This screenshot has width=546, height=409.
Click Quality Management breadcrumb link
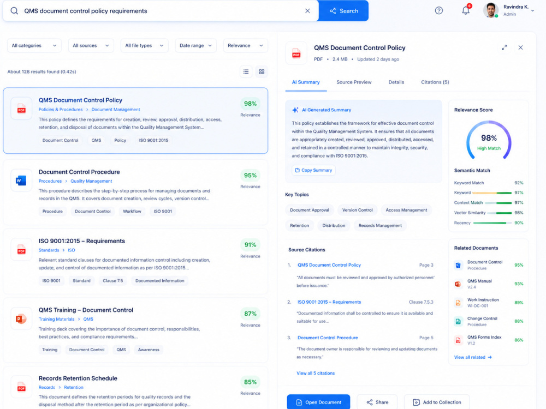click(91, 181)
